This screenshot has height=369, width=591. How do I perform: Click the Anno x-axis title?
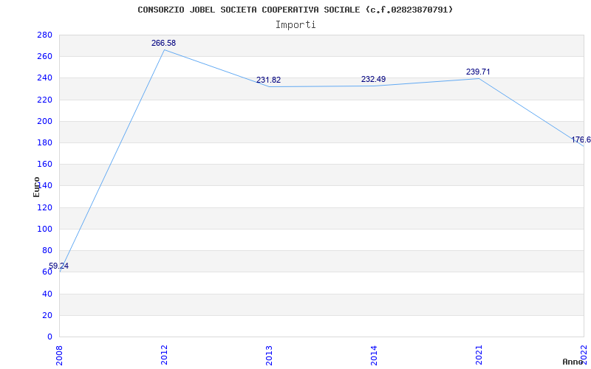pos(573,362)
